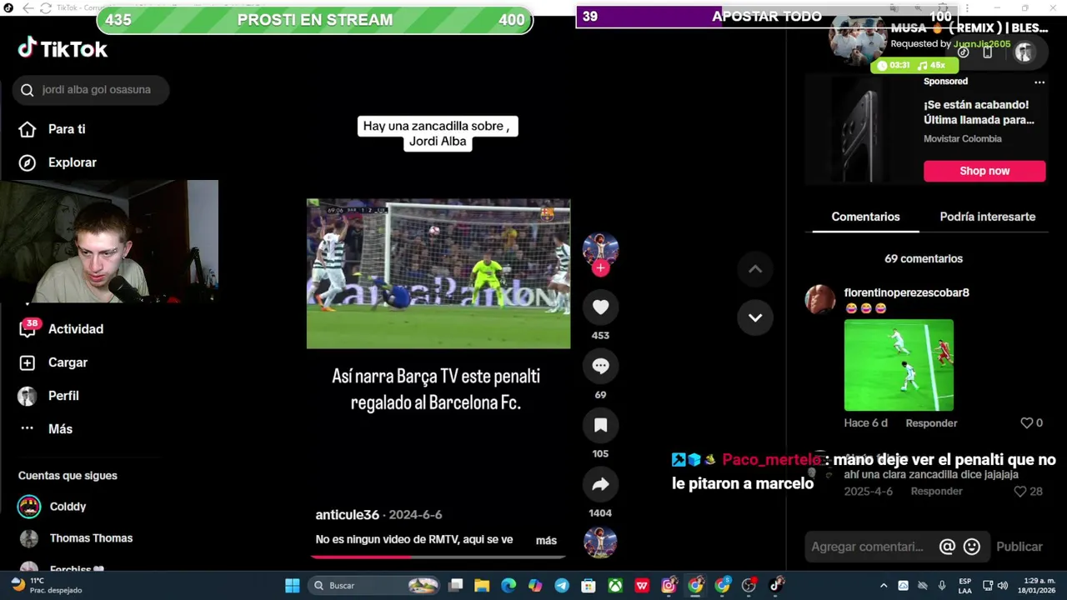This screenshot has height=600, width=1067.
Task: Open Microsoft Store taskbar icon
Action: pos(589,586)
